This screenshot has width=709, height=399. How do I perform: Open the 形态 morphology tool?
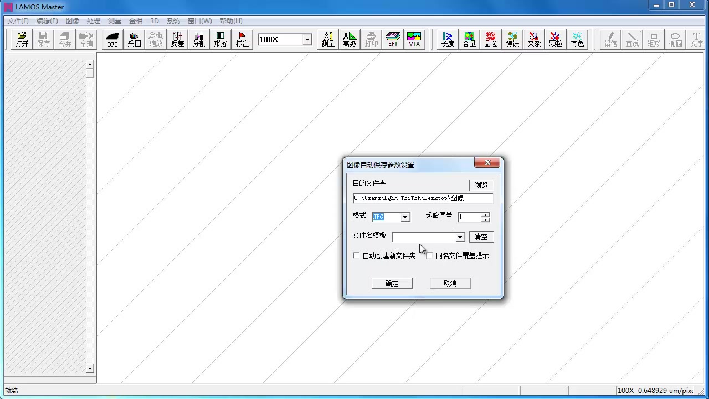[x=220, y=39]
